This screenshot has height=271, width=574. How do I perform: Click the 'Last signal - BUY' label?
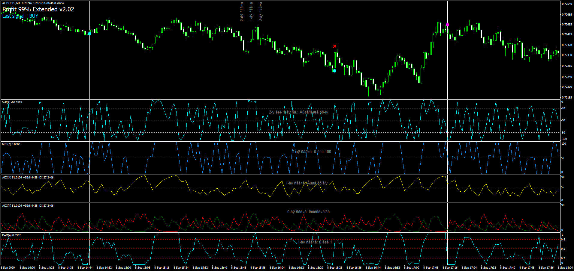[20, 16]
